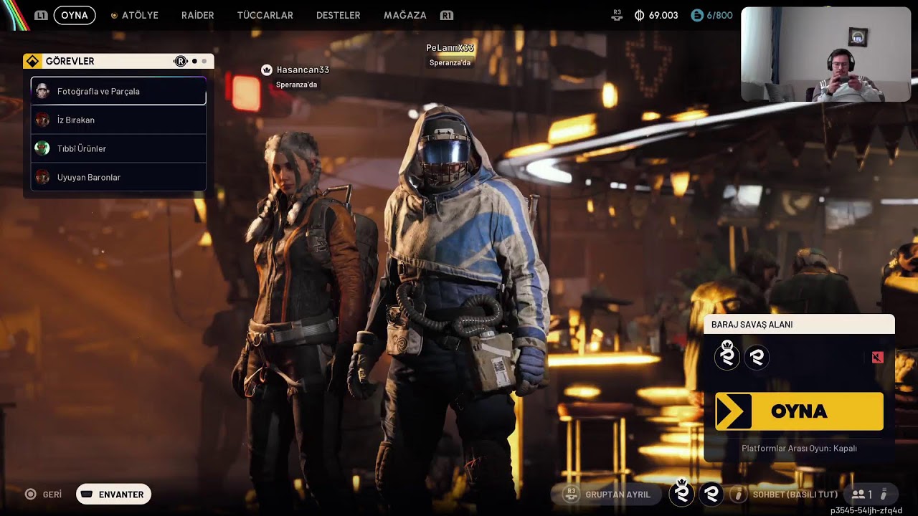Click Platformlar Arası Oyun: Kapalı text
This screenshot has height=516, width=918.
[x=799, y=449]
